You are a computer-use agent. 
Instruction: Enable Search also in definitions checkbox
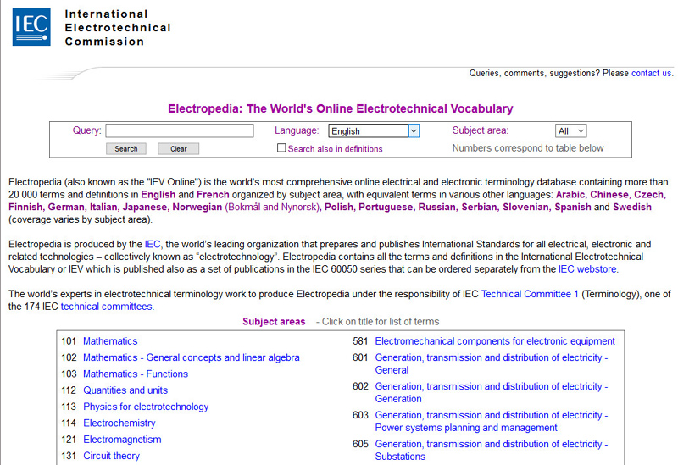click(281, 148)
